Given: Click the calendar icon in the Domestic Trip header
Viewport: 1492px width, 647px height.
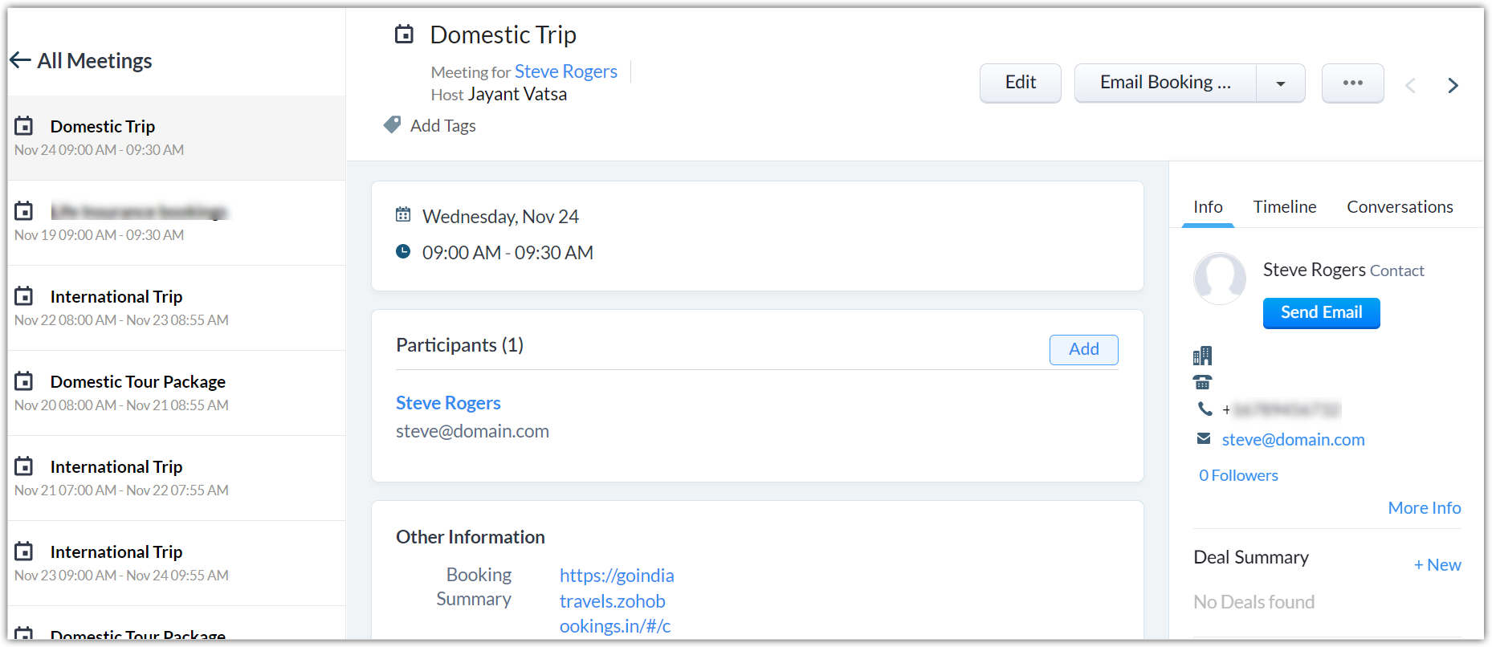Looking at the screenshot, I should click(x=404, y=35).
